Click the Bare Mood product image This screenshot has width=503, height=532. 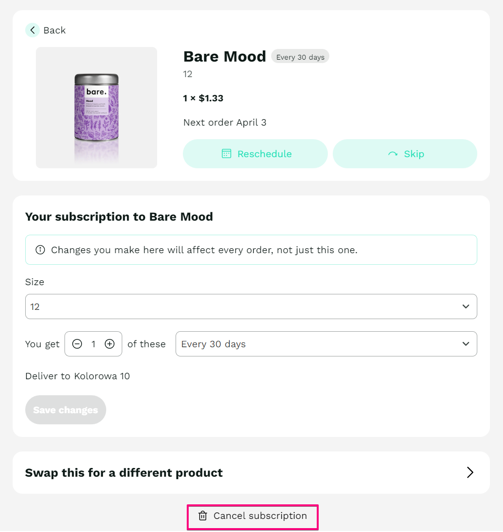(x=97, y=108)
